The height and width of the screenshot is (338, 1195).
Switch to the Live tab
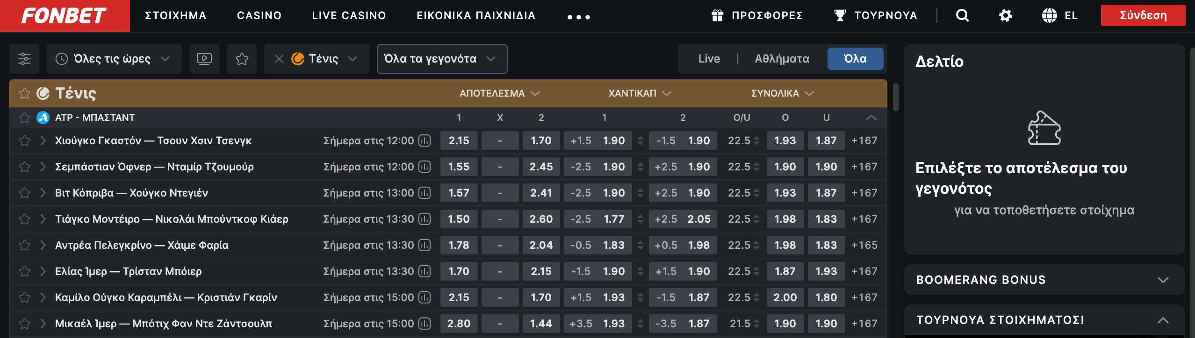pos(709,59)
